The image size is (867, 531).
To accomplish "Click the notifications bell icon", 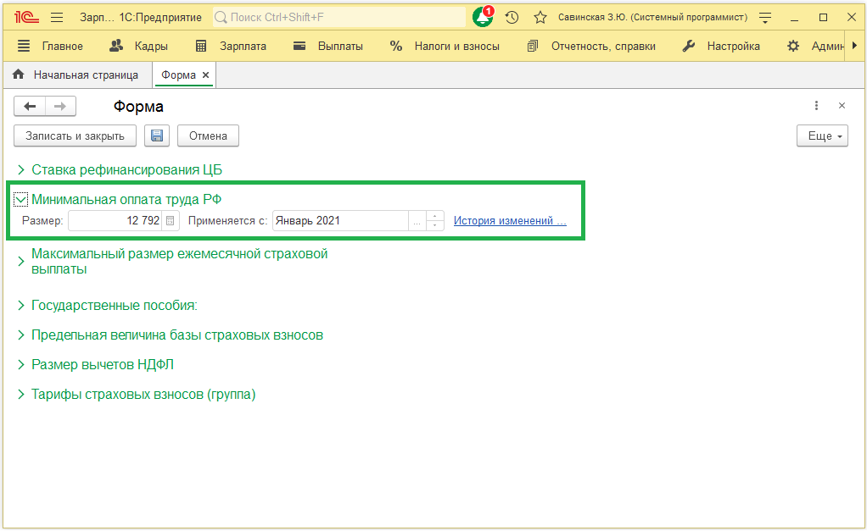I will (482, 17).
